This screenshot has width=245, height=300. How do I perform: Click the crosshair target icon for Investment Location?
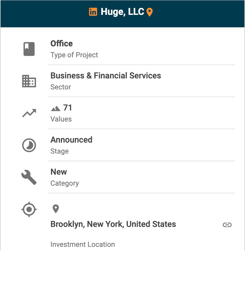(x=29, y=209)
